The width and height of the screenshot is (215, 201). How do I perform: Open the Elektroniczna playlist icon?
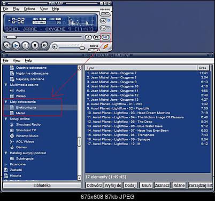(x=12, y=108)
